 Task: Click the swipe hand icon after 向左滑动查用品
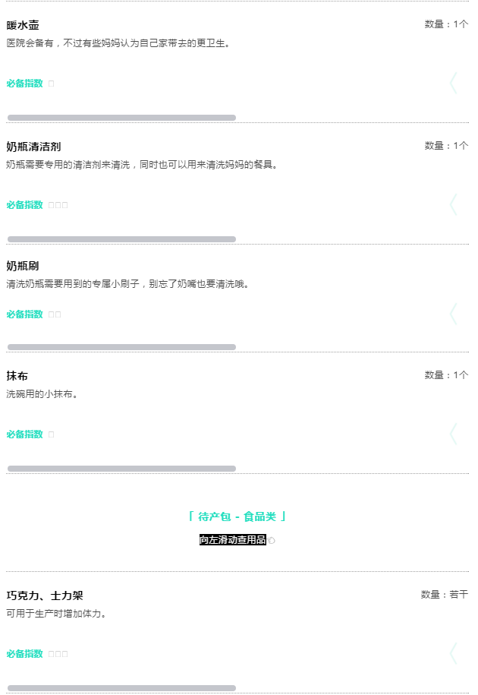pyautogui.click(x=271, y=540)
